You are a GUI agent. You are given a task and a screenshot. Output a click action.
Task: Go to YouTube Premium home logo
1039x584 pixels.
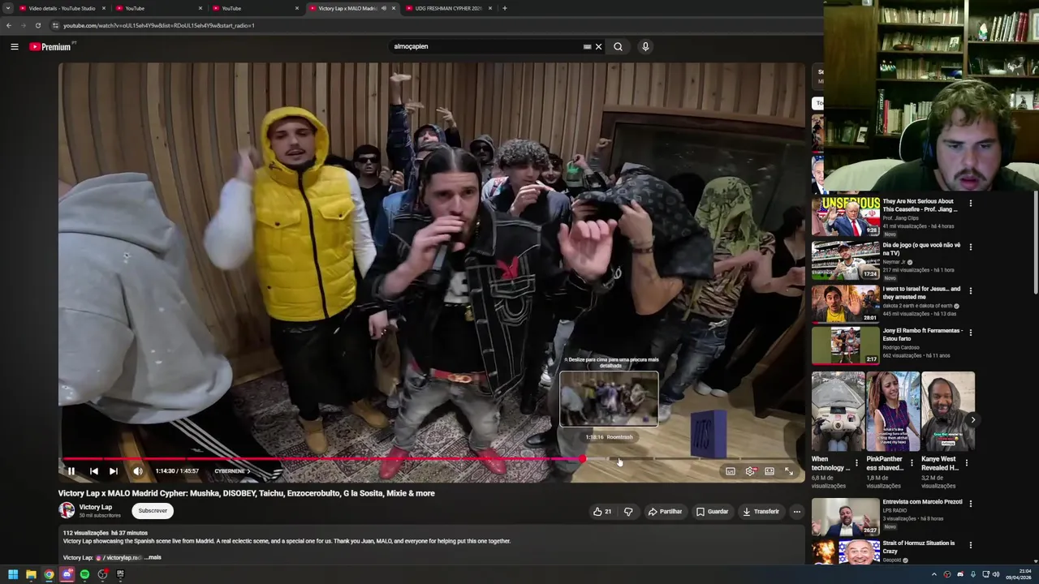50,46
